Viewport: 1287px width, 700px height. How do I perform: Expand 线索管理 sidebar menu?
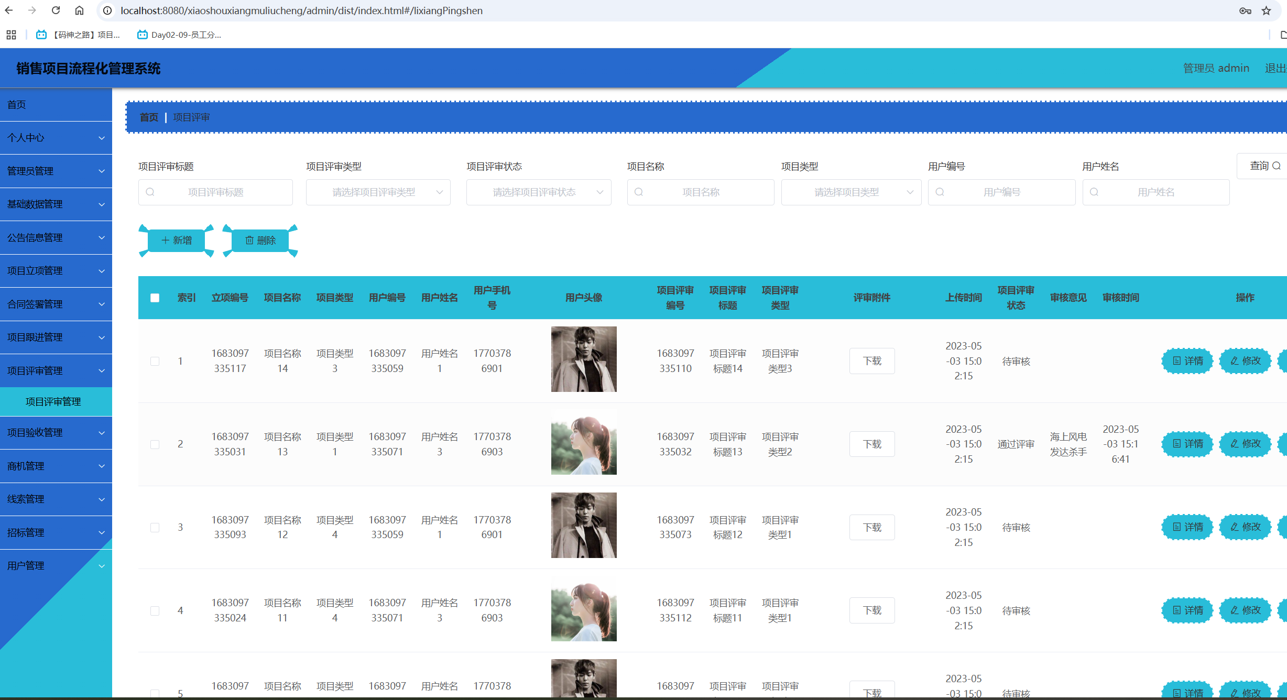[56, 499]
